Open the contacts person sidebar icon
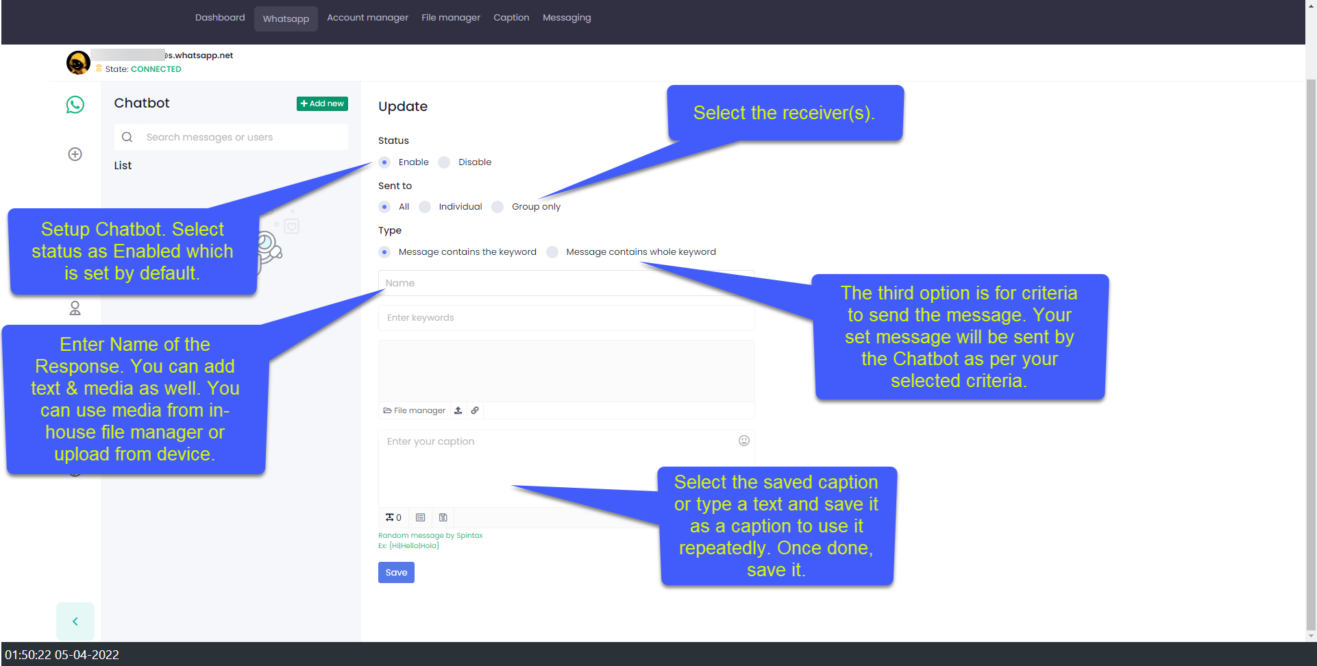This screenshot has width=1317, height=666. (75, 308)
